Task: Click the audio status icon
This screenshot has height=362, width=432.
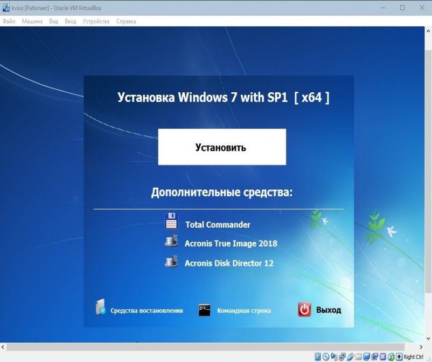Action: (x=334, y=357)
